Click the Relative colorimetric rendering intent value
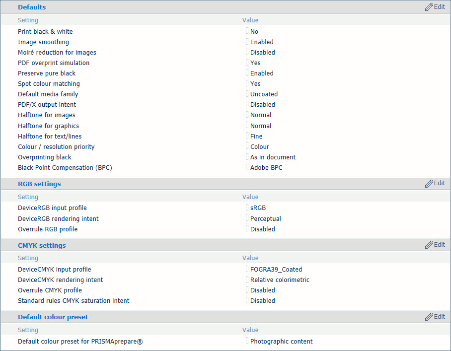 (280, 280)
